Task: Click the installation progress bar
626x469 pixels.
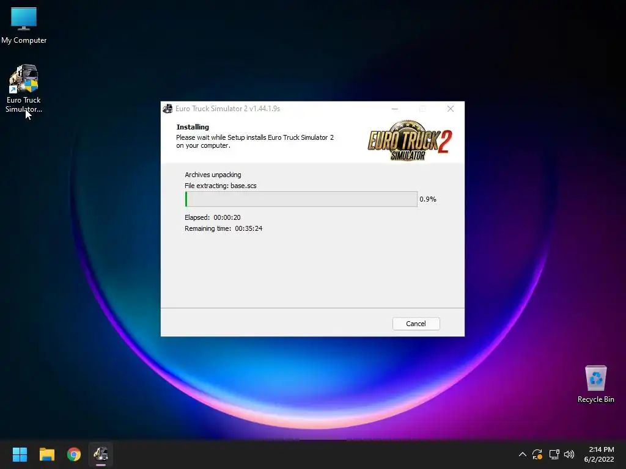Action: click(301, 199)
